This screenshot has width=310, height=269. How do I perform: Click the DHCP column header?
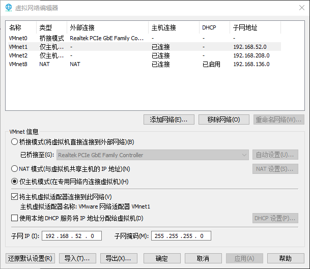coord(215,27)
